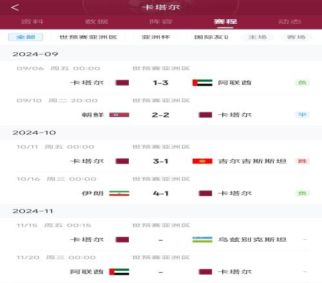
Task: Switch to the 动态 tab
Action: pyautogui.click(x=290, y=21)
